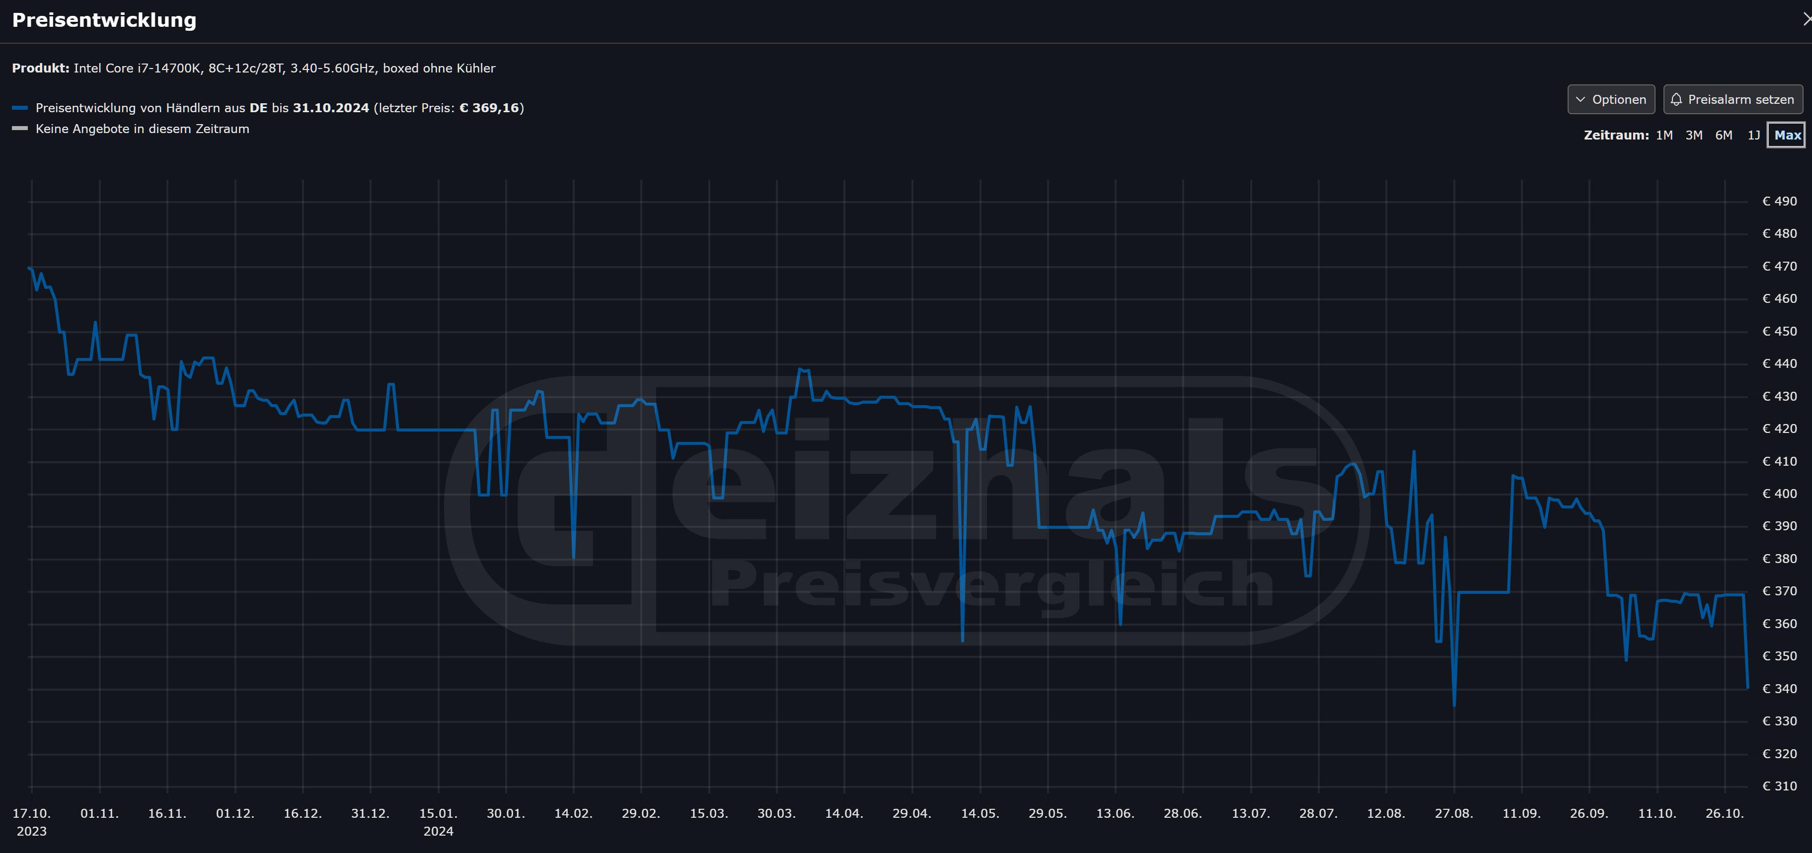Click the 27.08. date tick on the x-axis
This screenshot has width=1812, height=853.
click(1453, 813)
